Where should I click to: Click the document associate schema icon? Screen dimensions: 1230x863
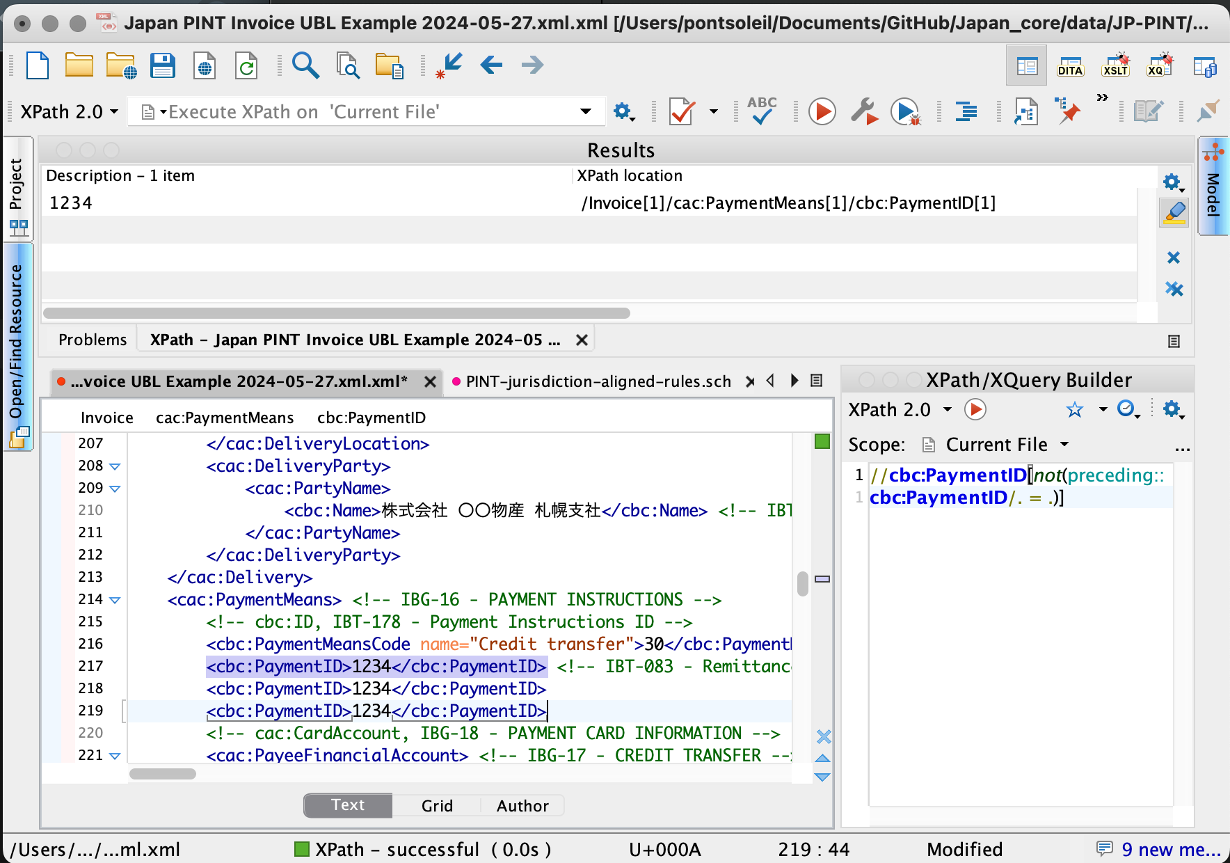pos(1026,111)
